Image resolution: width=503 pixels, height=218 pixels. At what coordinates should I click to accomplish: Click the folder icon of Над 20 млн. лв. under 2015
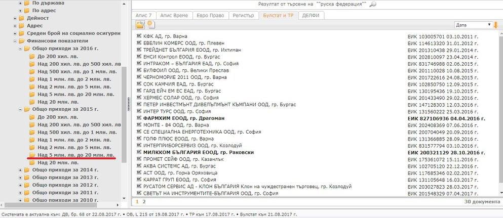(x=32, y=163)
